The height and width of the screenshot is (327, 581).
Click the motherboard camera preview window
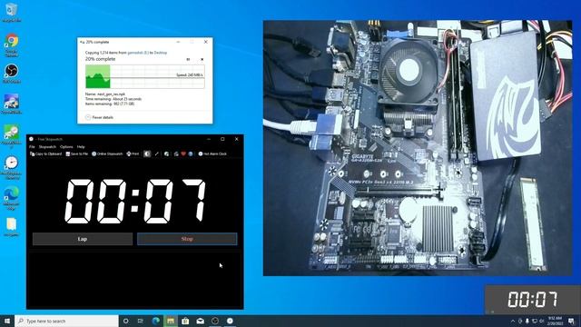pyautogui.click(x=418, y=148)
